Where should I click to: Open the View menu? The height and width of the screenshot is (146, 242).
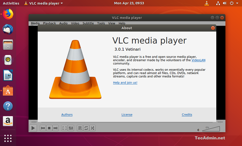pos(112,24)
